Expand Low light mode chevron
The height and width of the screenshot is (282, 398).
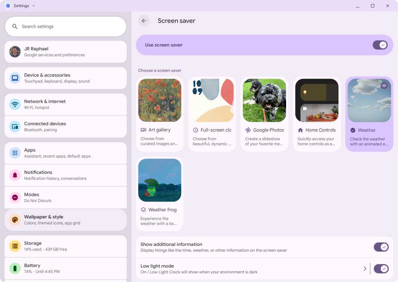365,269
